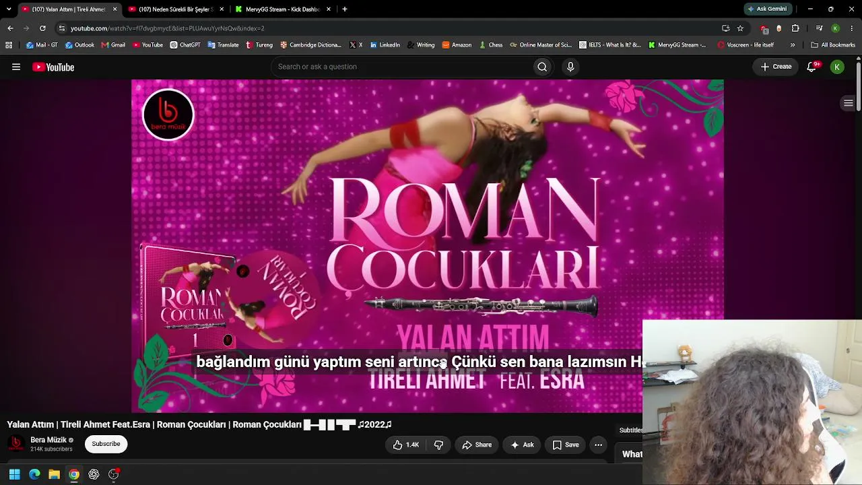862x485 pixels.
Task: Open File Explorer from the taskbar
Action: 54,474
